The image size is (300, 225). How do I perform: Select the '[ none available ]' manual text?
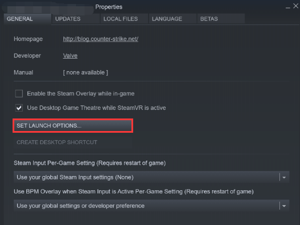[x=86, y=72]
